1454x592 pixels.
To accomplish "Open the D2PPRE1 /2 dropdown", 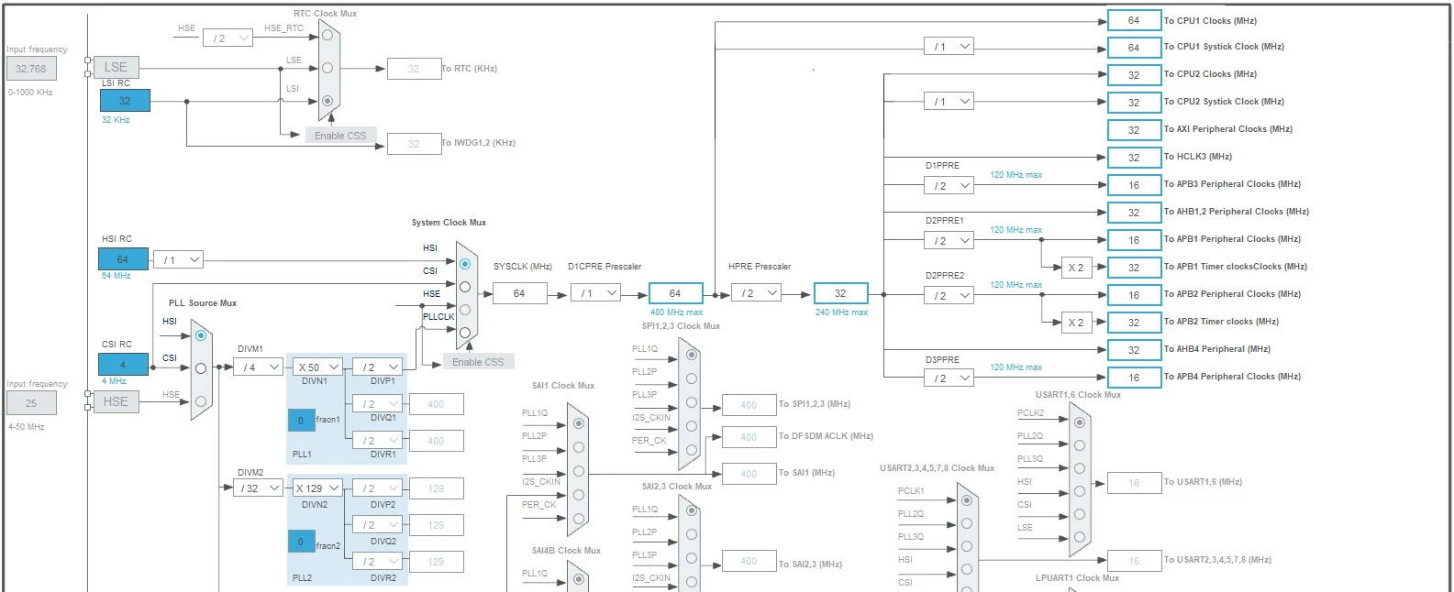I will pyautogui.click(x=949, y=241).
